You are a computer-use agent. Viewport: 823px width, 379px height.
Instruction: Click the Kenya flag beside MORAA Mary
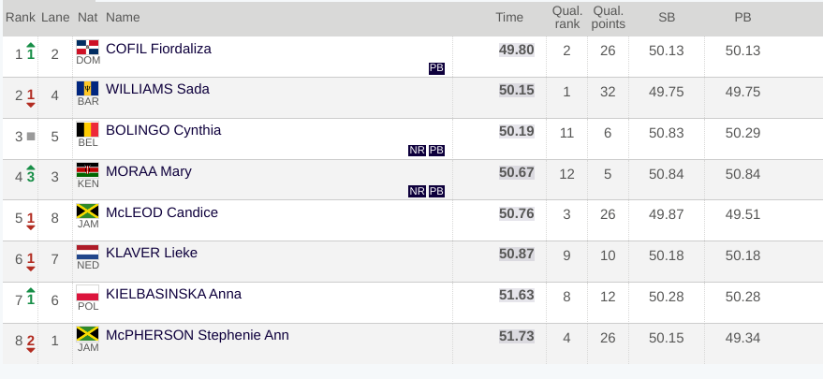click(x=88, y=170)
